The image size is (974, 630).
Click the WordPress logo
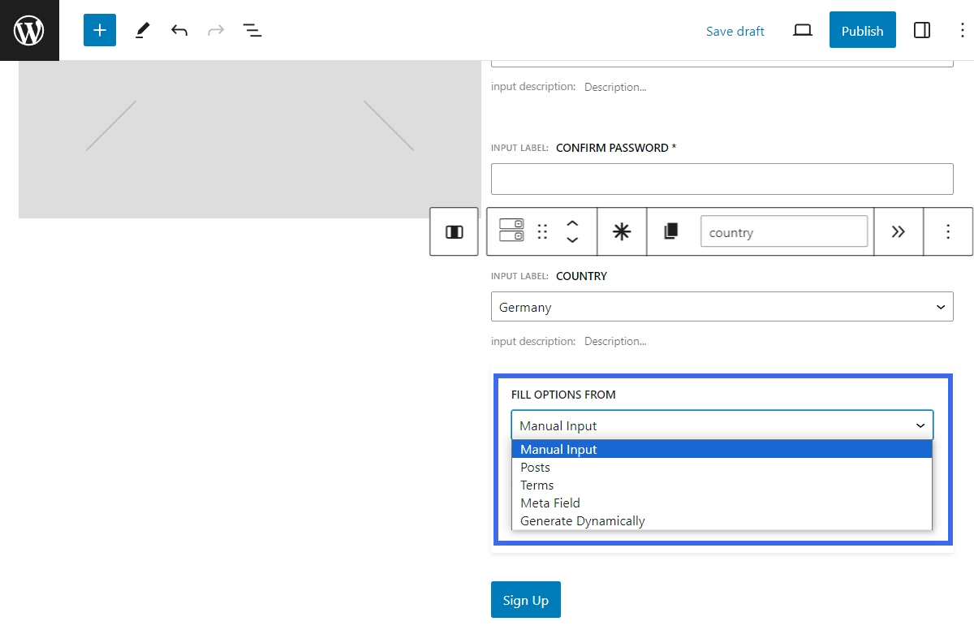pyautogui.click(x=29, y=30)
